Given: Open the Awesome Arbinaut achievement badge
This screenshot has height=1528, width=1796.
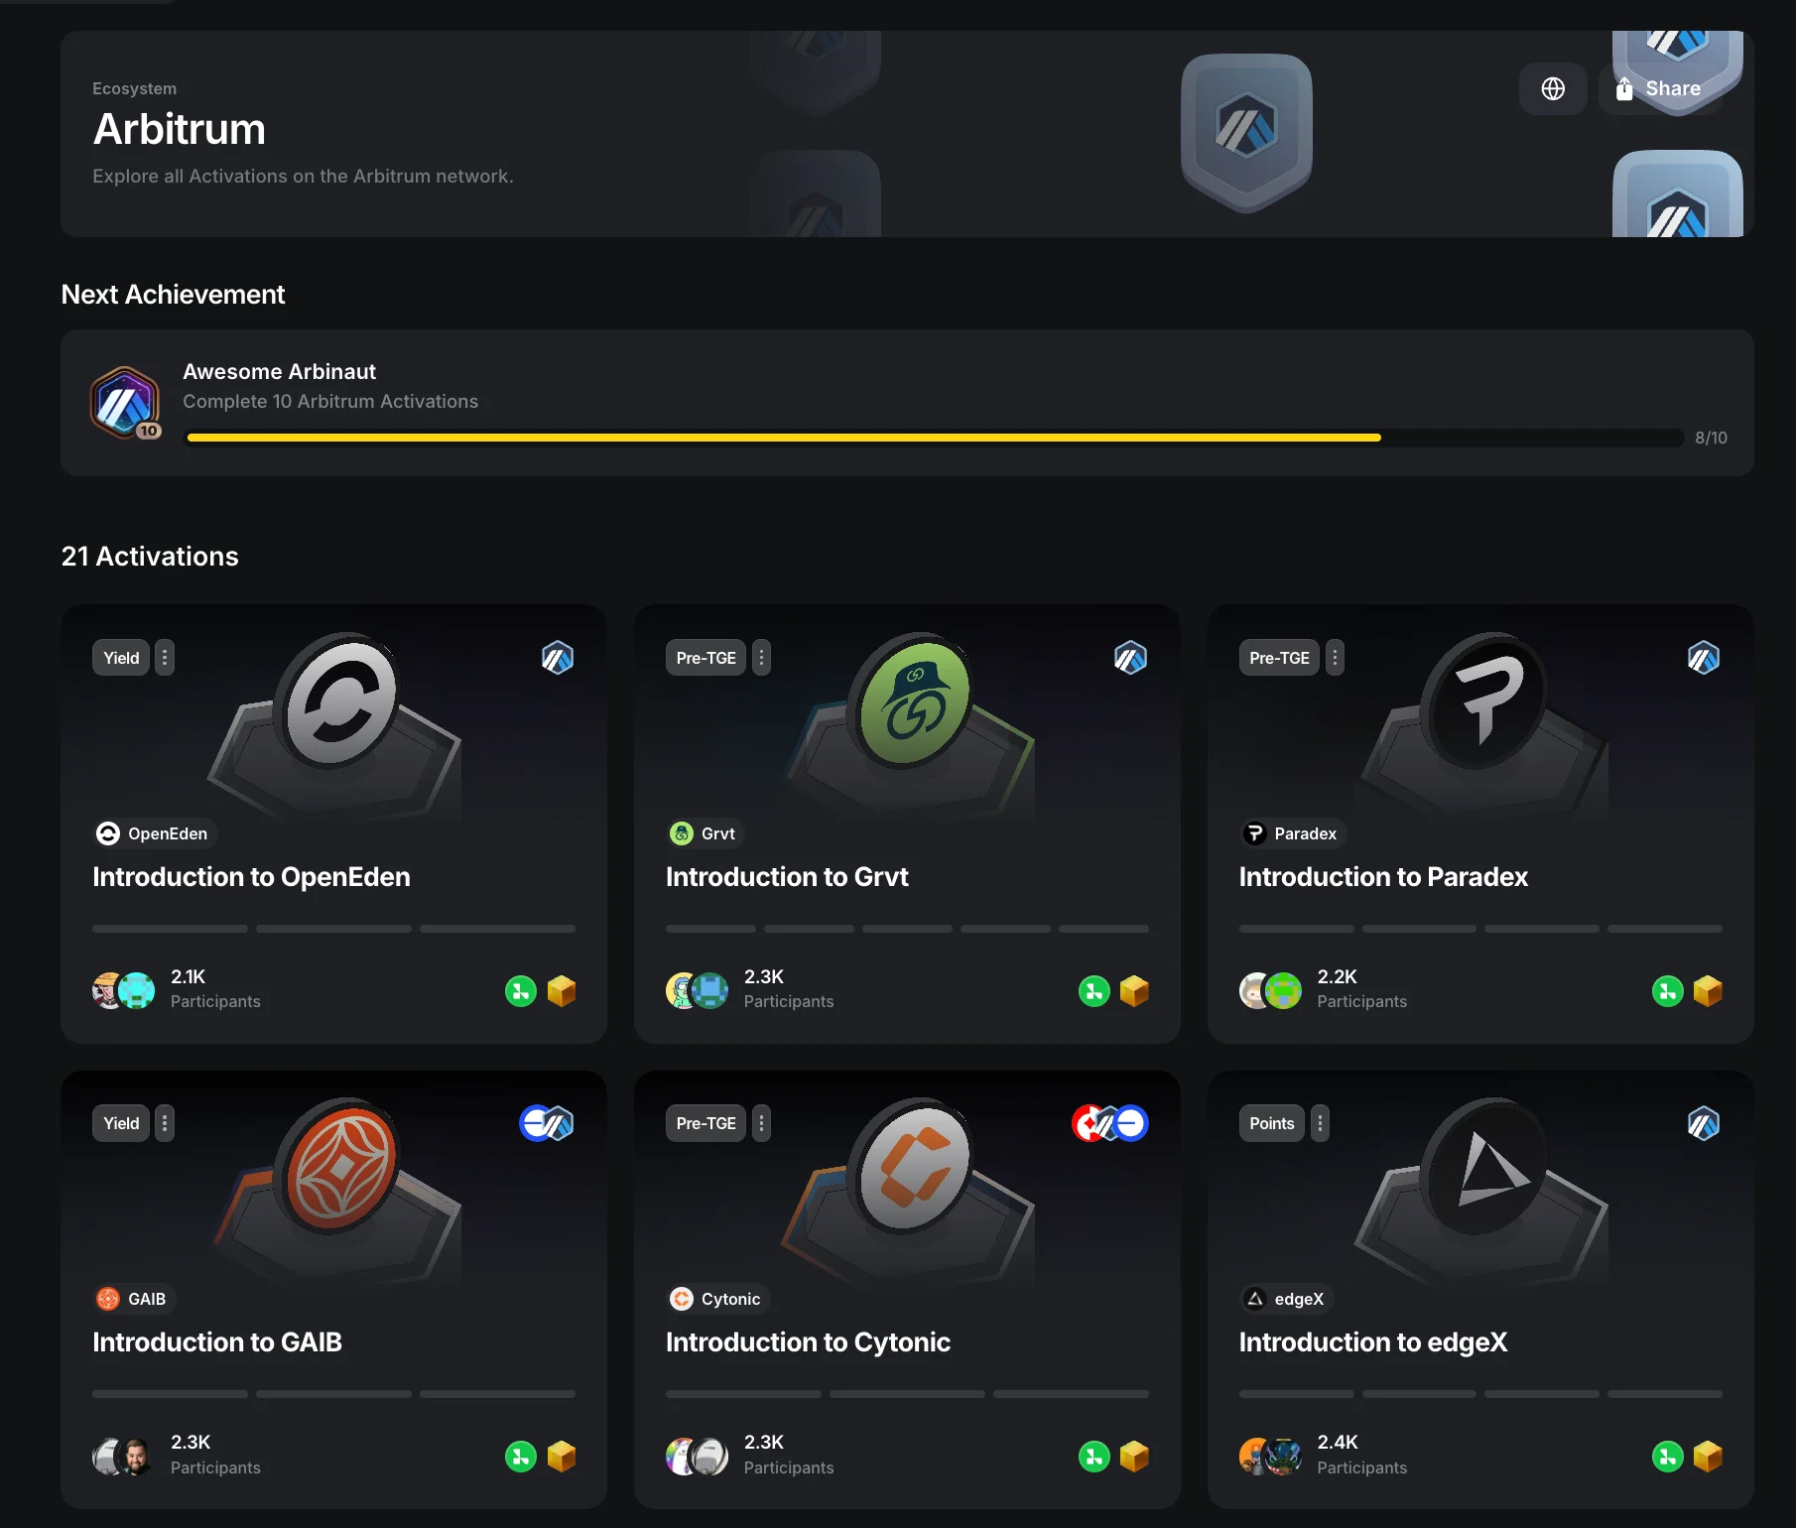Looking at the screenshot, I should (125, 403).
